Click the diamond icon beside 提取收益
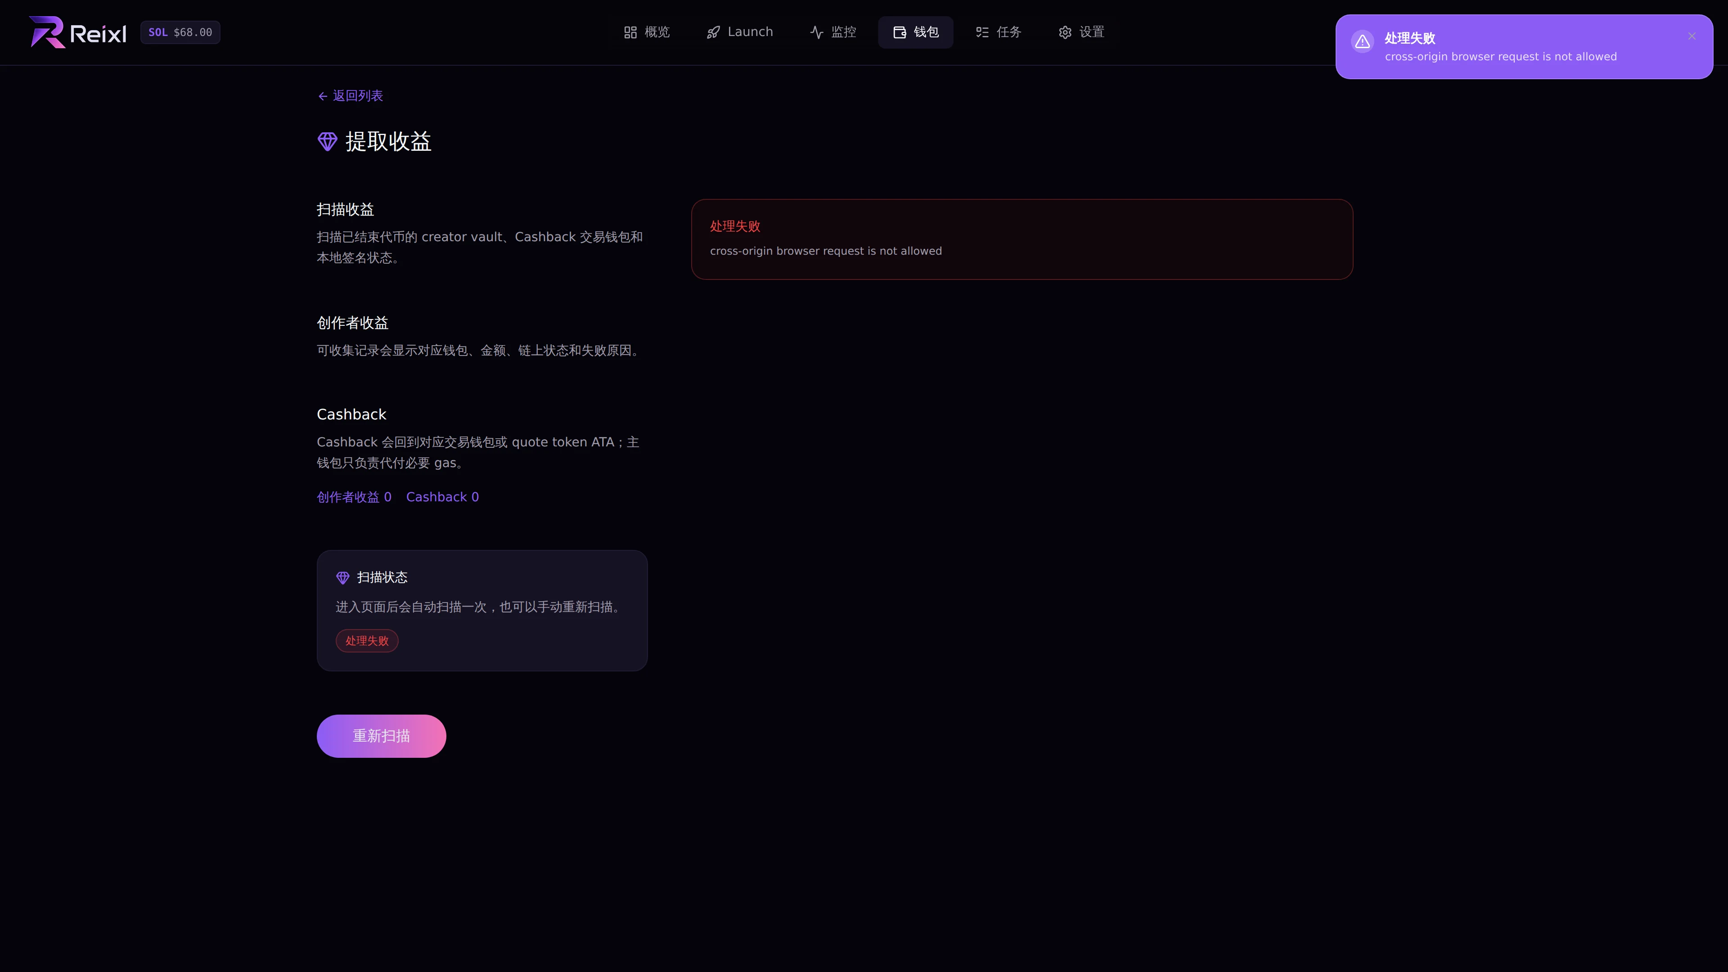 coord(327,142)
